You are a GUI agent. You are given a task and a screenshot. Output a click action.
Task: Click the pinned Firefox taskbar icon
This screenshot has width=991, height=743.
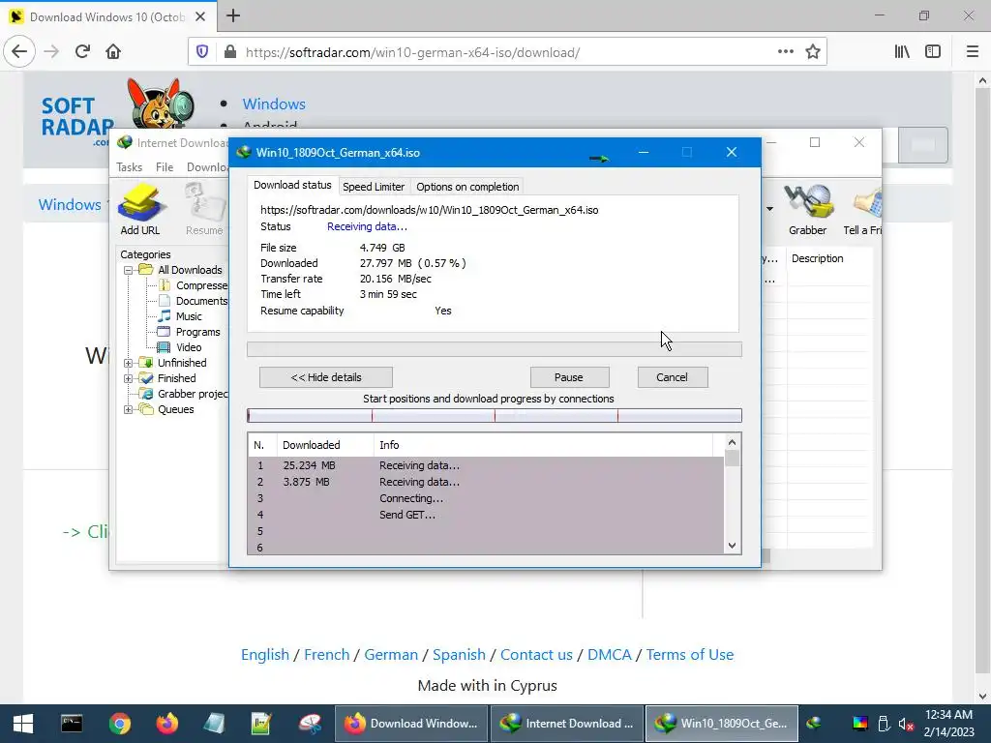click(167, 724)
